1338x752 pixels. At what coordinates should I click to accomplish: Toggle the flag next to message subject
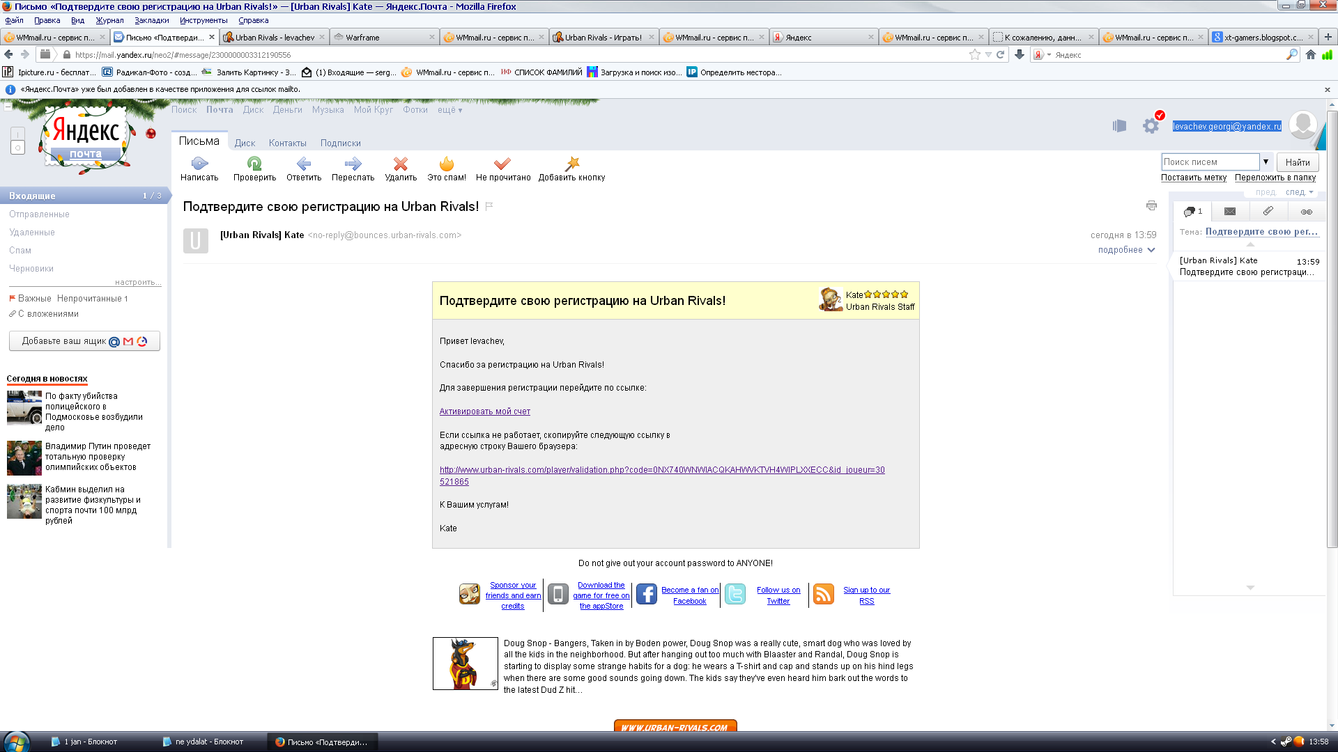coord(489,207)
